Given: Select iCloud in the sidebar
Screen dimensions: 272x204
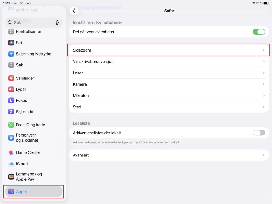Looking at the screenshot, I should [x=34, y=164].
